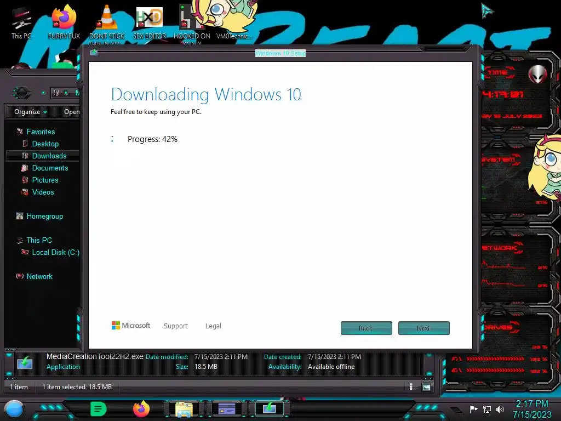The width and height of the screenshot is (561, 421).
Task: Select Favorites in Explorer navigation tree
Action: point(41,132)
